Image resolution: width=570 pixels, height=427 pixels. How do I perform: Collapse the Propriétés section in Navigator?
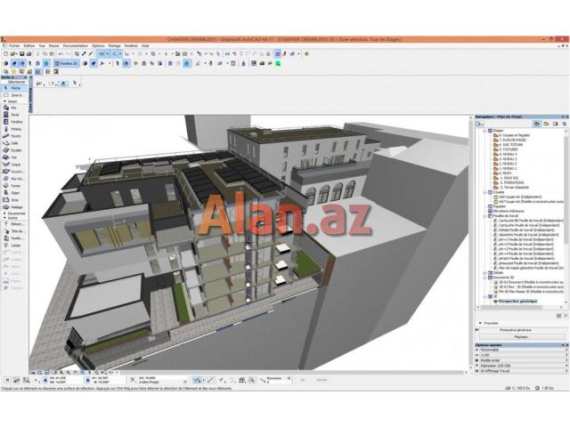481,323
